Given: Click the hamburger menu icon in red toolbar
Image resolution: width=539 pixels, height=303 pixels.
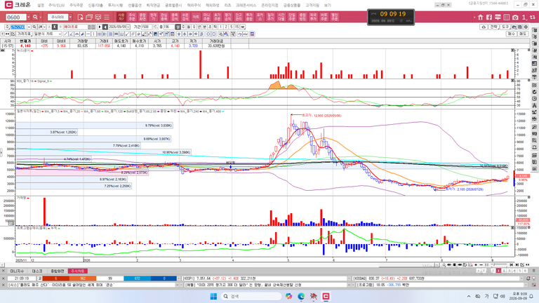Looking at the screenshot, I should coord(107,17).
